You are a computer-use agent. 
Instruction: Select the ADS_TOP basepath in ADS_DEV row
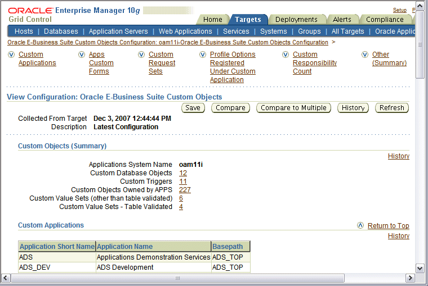(x=231, y=267)
